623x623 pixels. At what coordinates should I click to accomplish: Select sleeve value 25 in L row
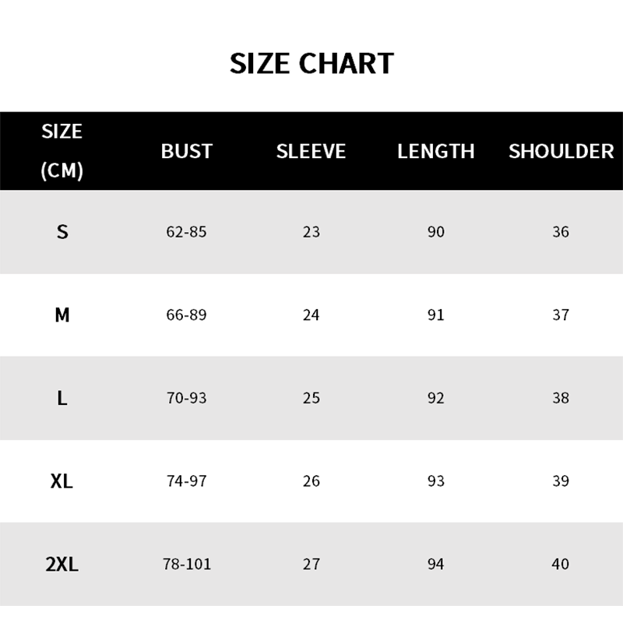coord(311,398)
